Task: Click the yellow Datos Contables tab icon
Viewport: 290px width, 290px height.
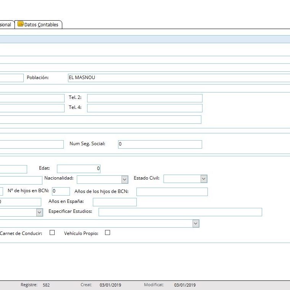Action: pos(21,24)
